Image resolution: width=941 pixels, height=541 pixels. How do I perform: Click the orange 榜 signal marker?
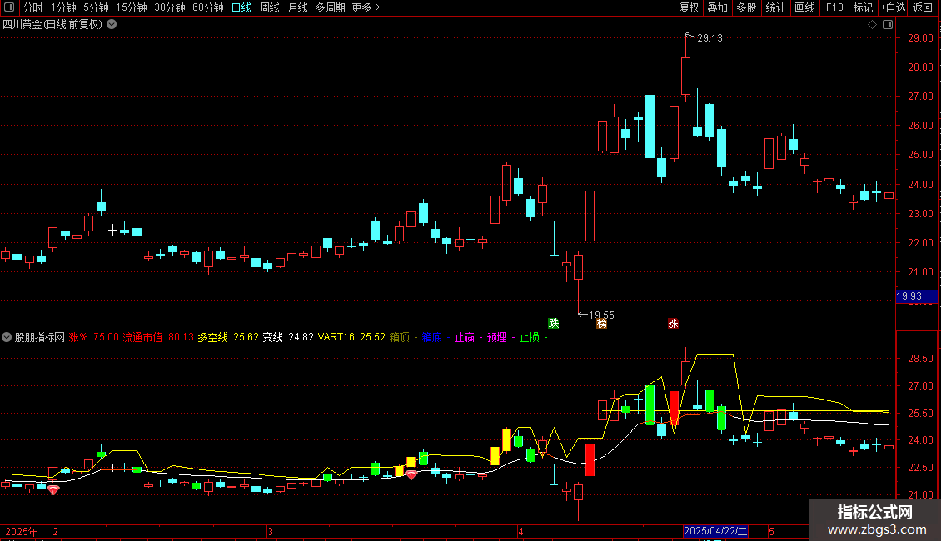pyautogui.click(x=601, y=323)
